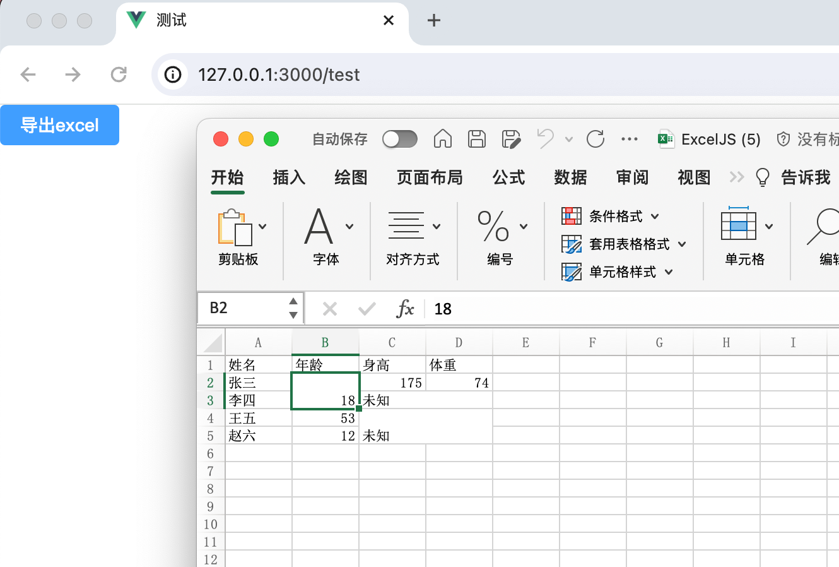Click the cell containing 赵六
This screenshot has height=567, width=839.
pyautogui.click(x=258, y=436)
